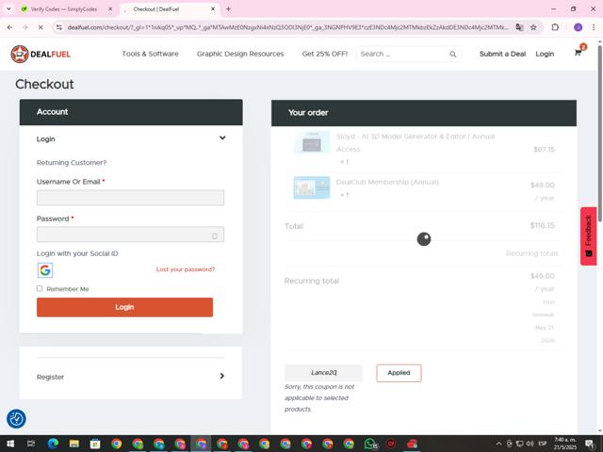Open Microsoft Store from the taskbar
Image resolution: width=603 pixels, height=452 pixels.
click(95, 444)
